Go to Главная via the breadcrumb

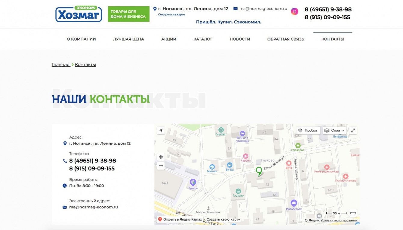coord(60,65)
